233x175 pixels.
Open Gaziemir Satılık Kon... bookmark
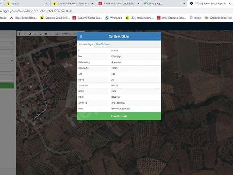[x=87, y=18]
